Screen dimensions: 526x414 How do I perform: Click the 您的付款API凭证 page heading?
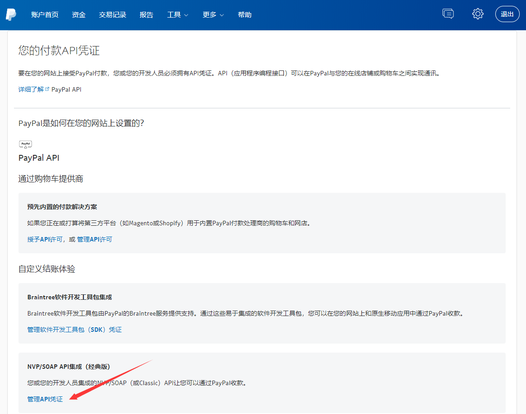(59, 51)
